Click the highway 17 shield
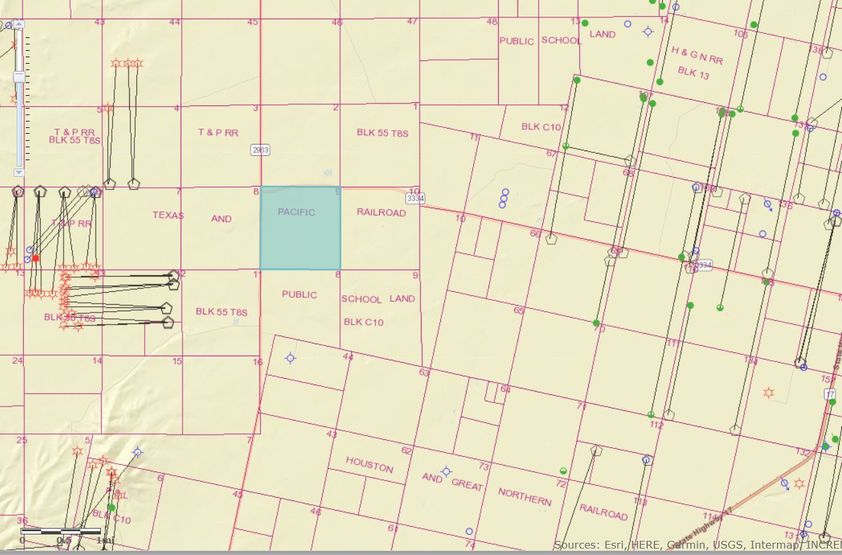Viewport: 842px width, 555px height. pos(830,394)
